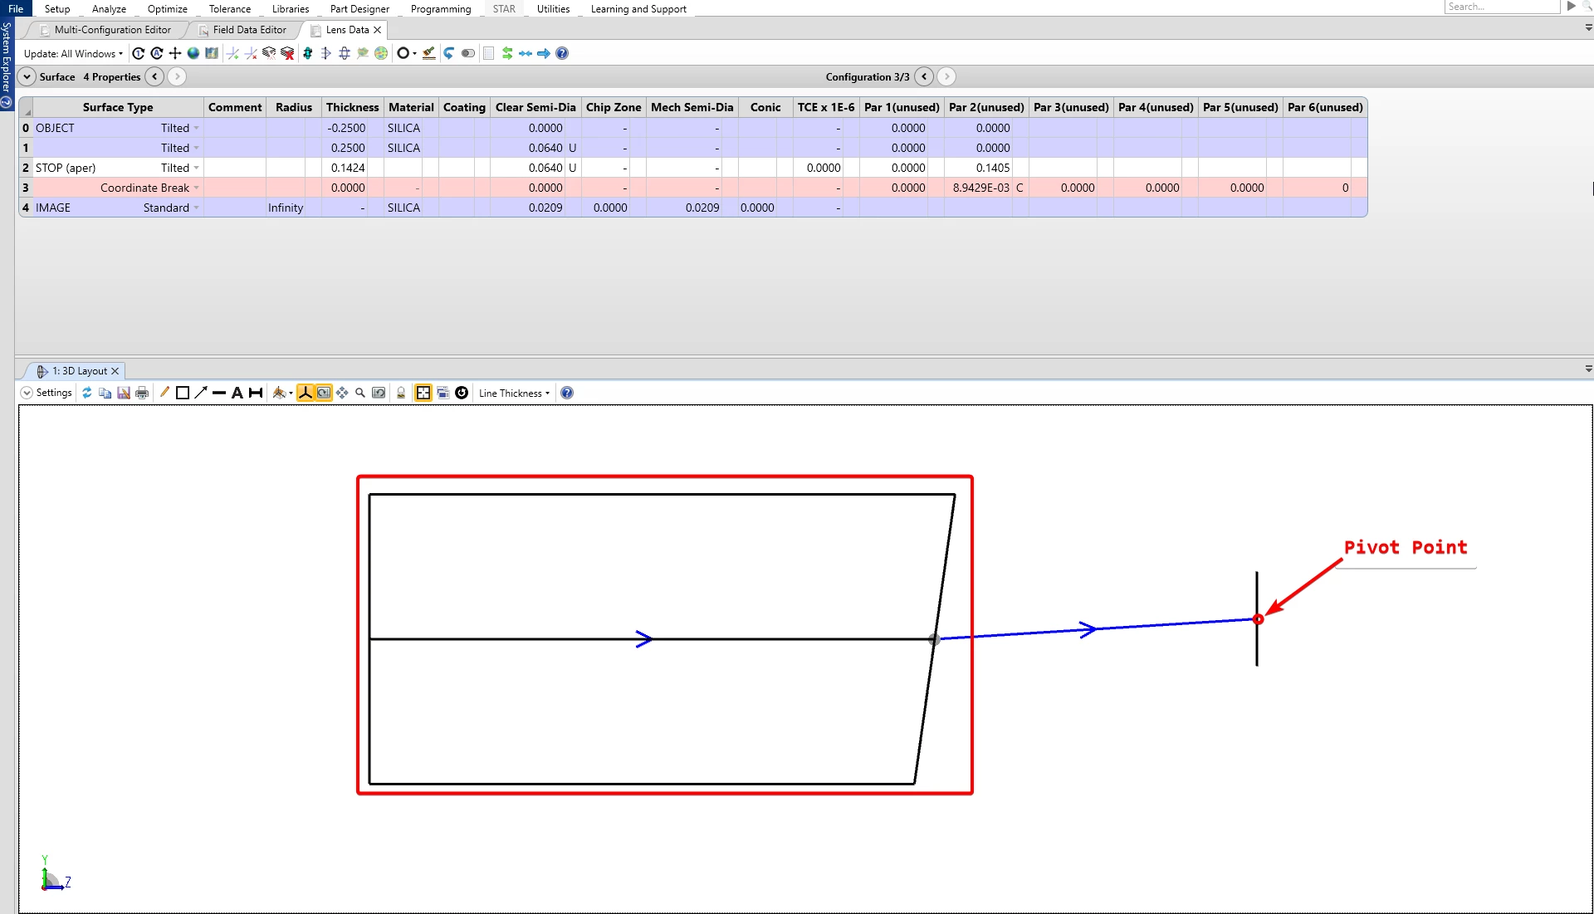
Task: Expand Surface 4 Properties chevron
Action: pos(27,76)
